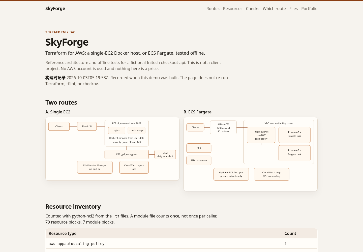363x252 pixels.
Task: Click the Two routes heading
Action: click(x=61, y=103)
